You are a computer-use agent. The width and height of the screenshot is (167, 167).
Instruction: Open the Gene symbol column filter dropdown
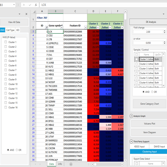point(61,28)
